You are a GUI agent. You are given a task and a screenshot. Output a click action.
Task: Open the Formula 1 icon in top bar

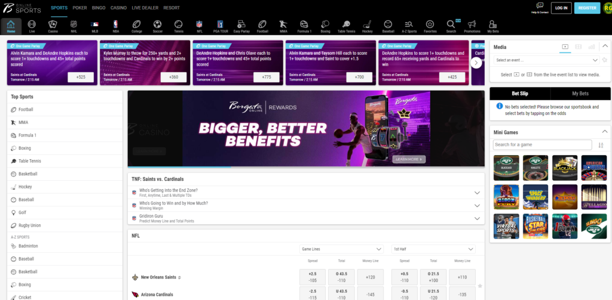pos(304,26)
